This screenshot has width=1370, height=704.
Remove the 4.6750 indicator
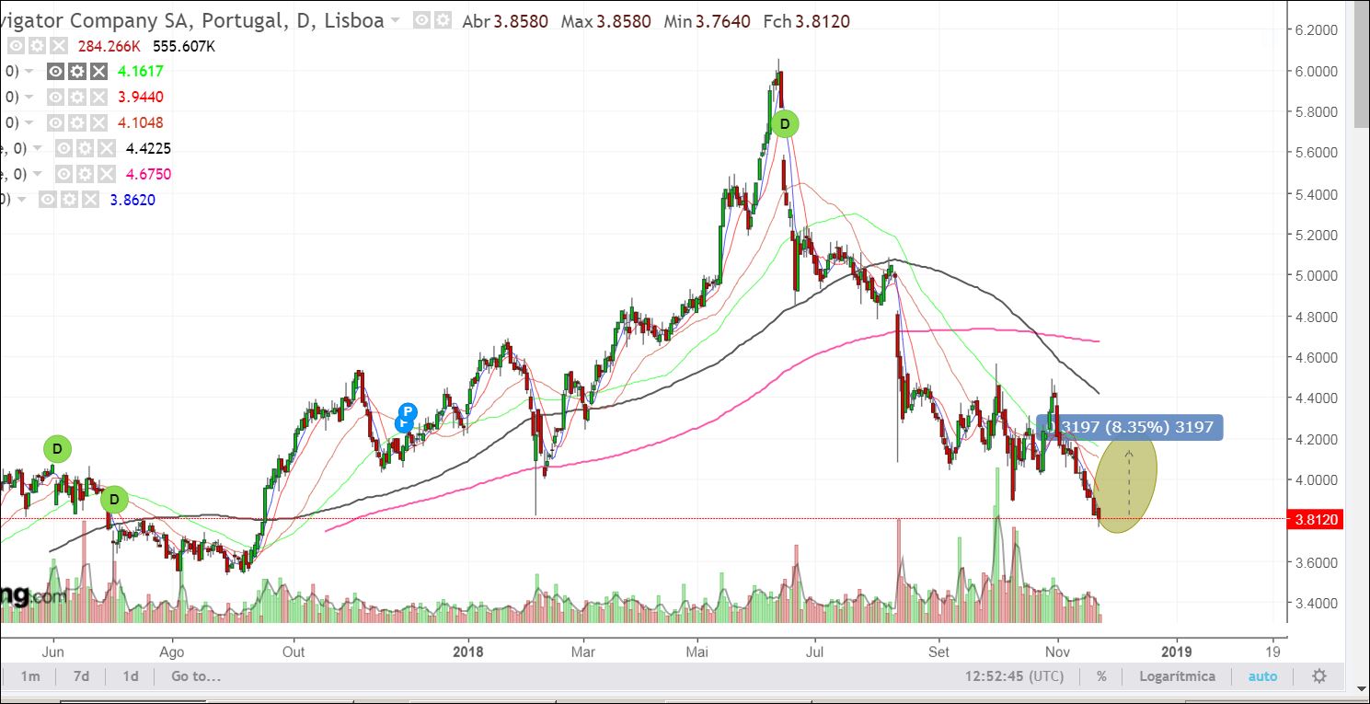107,174
